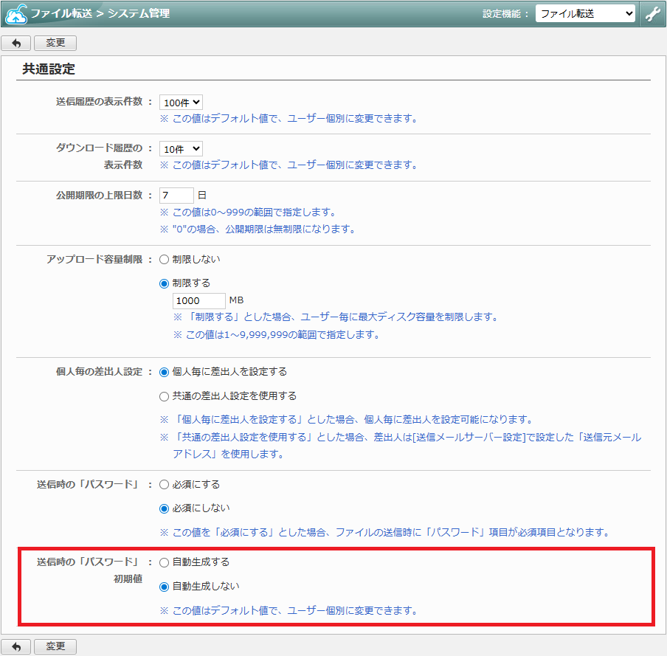This screenshot has height=656, width=667.
Task: Open the wrench settings icon
Action: 652,13
